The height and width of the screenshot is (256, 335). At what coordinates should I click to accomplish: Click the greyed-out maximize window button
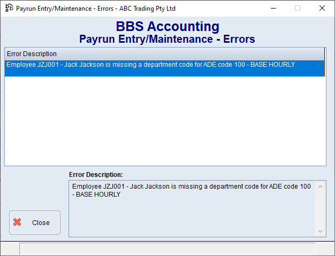tap(298, 9)
